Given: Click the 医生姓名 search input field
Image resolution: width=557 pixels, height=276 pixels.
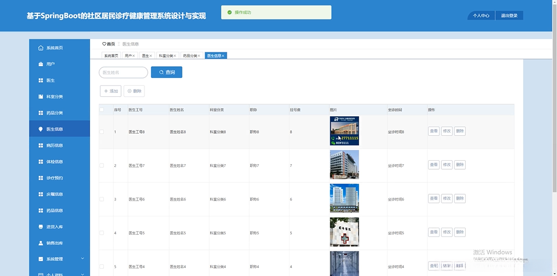Looking at the screenshot, I should 123,72.
